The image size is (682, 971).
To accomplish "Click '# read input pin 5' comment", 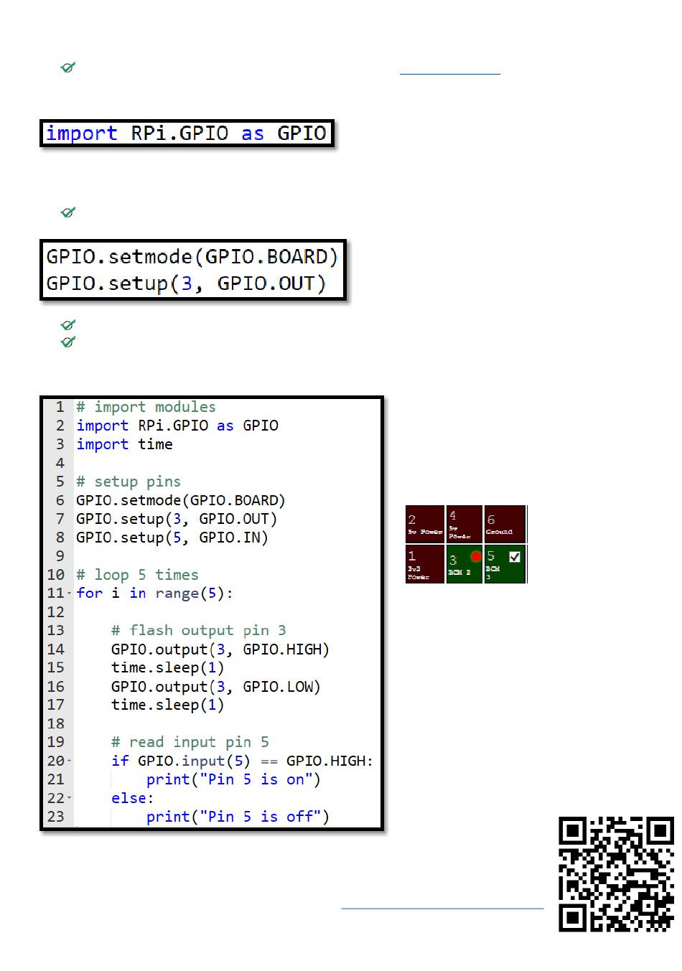I will click(x=190, y=742).
